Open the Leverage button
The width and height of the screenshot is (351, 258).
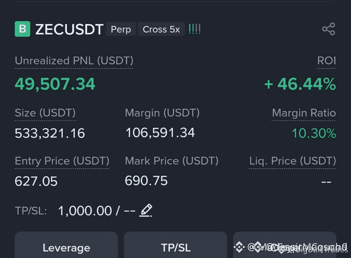pos(66,246)
